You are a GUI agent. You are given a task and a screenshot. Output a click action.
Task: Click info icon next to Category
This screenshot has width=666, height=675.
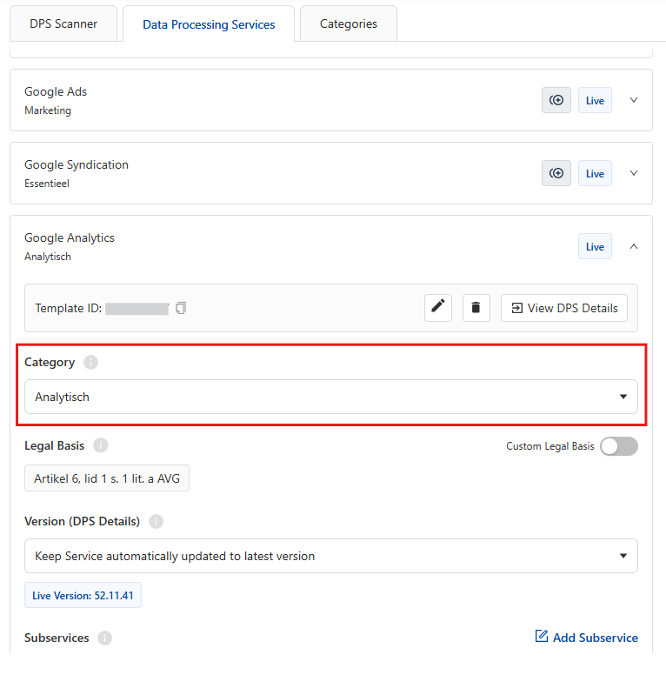(x=91, y=363)
